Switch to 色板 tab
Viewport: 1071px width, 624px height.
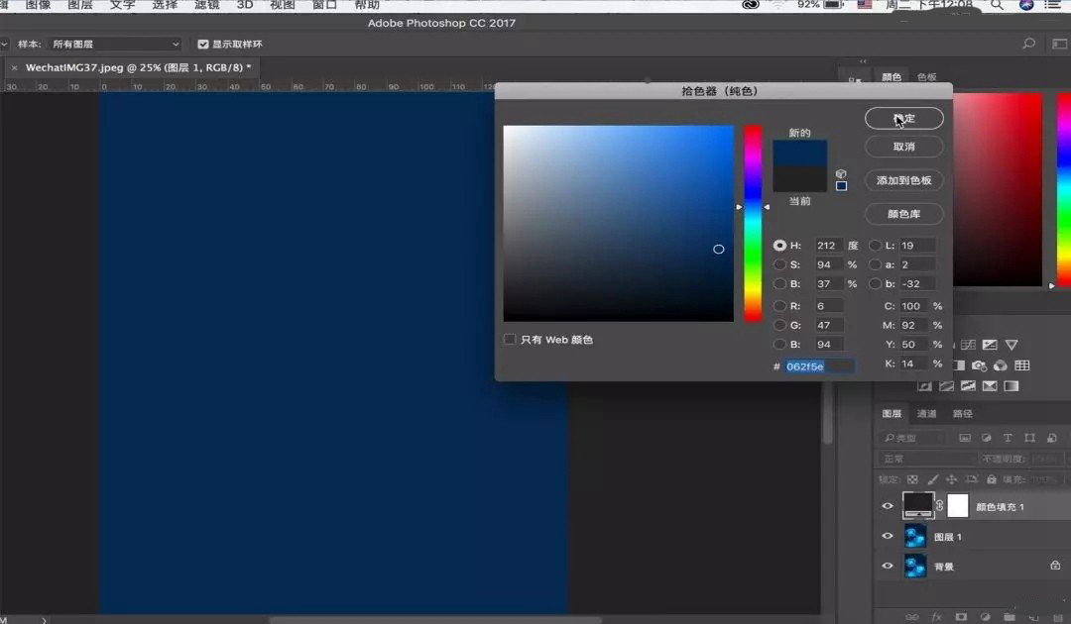pyautogui.click(x=927, y=77)
